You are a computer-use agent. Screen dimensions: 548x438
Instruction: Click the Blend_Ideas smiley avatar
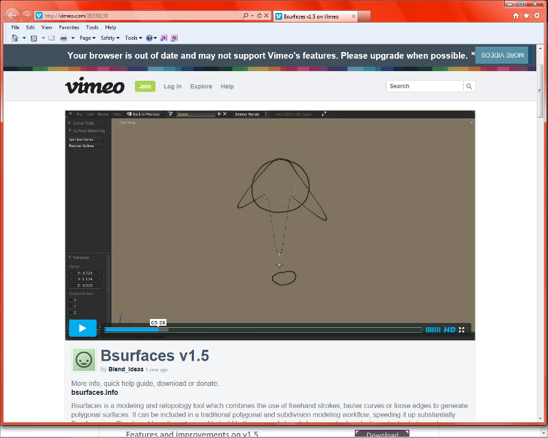(84, 360)
